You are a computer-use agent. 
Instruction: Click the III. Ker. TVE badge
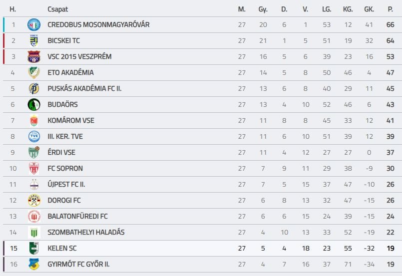(34, 136)
